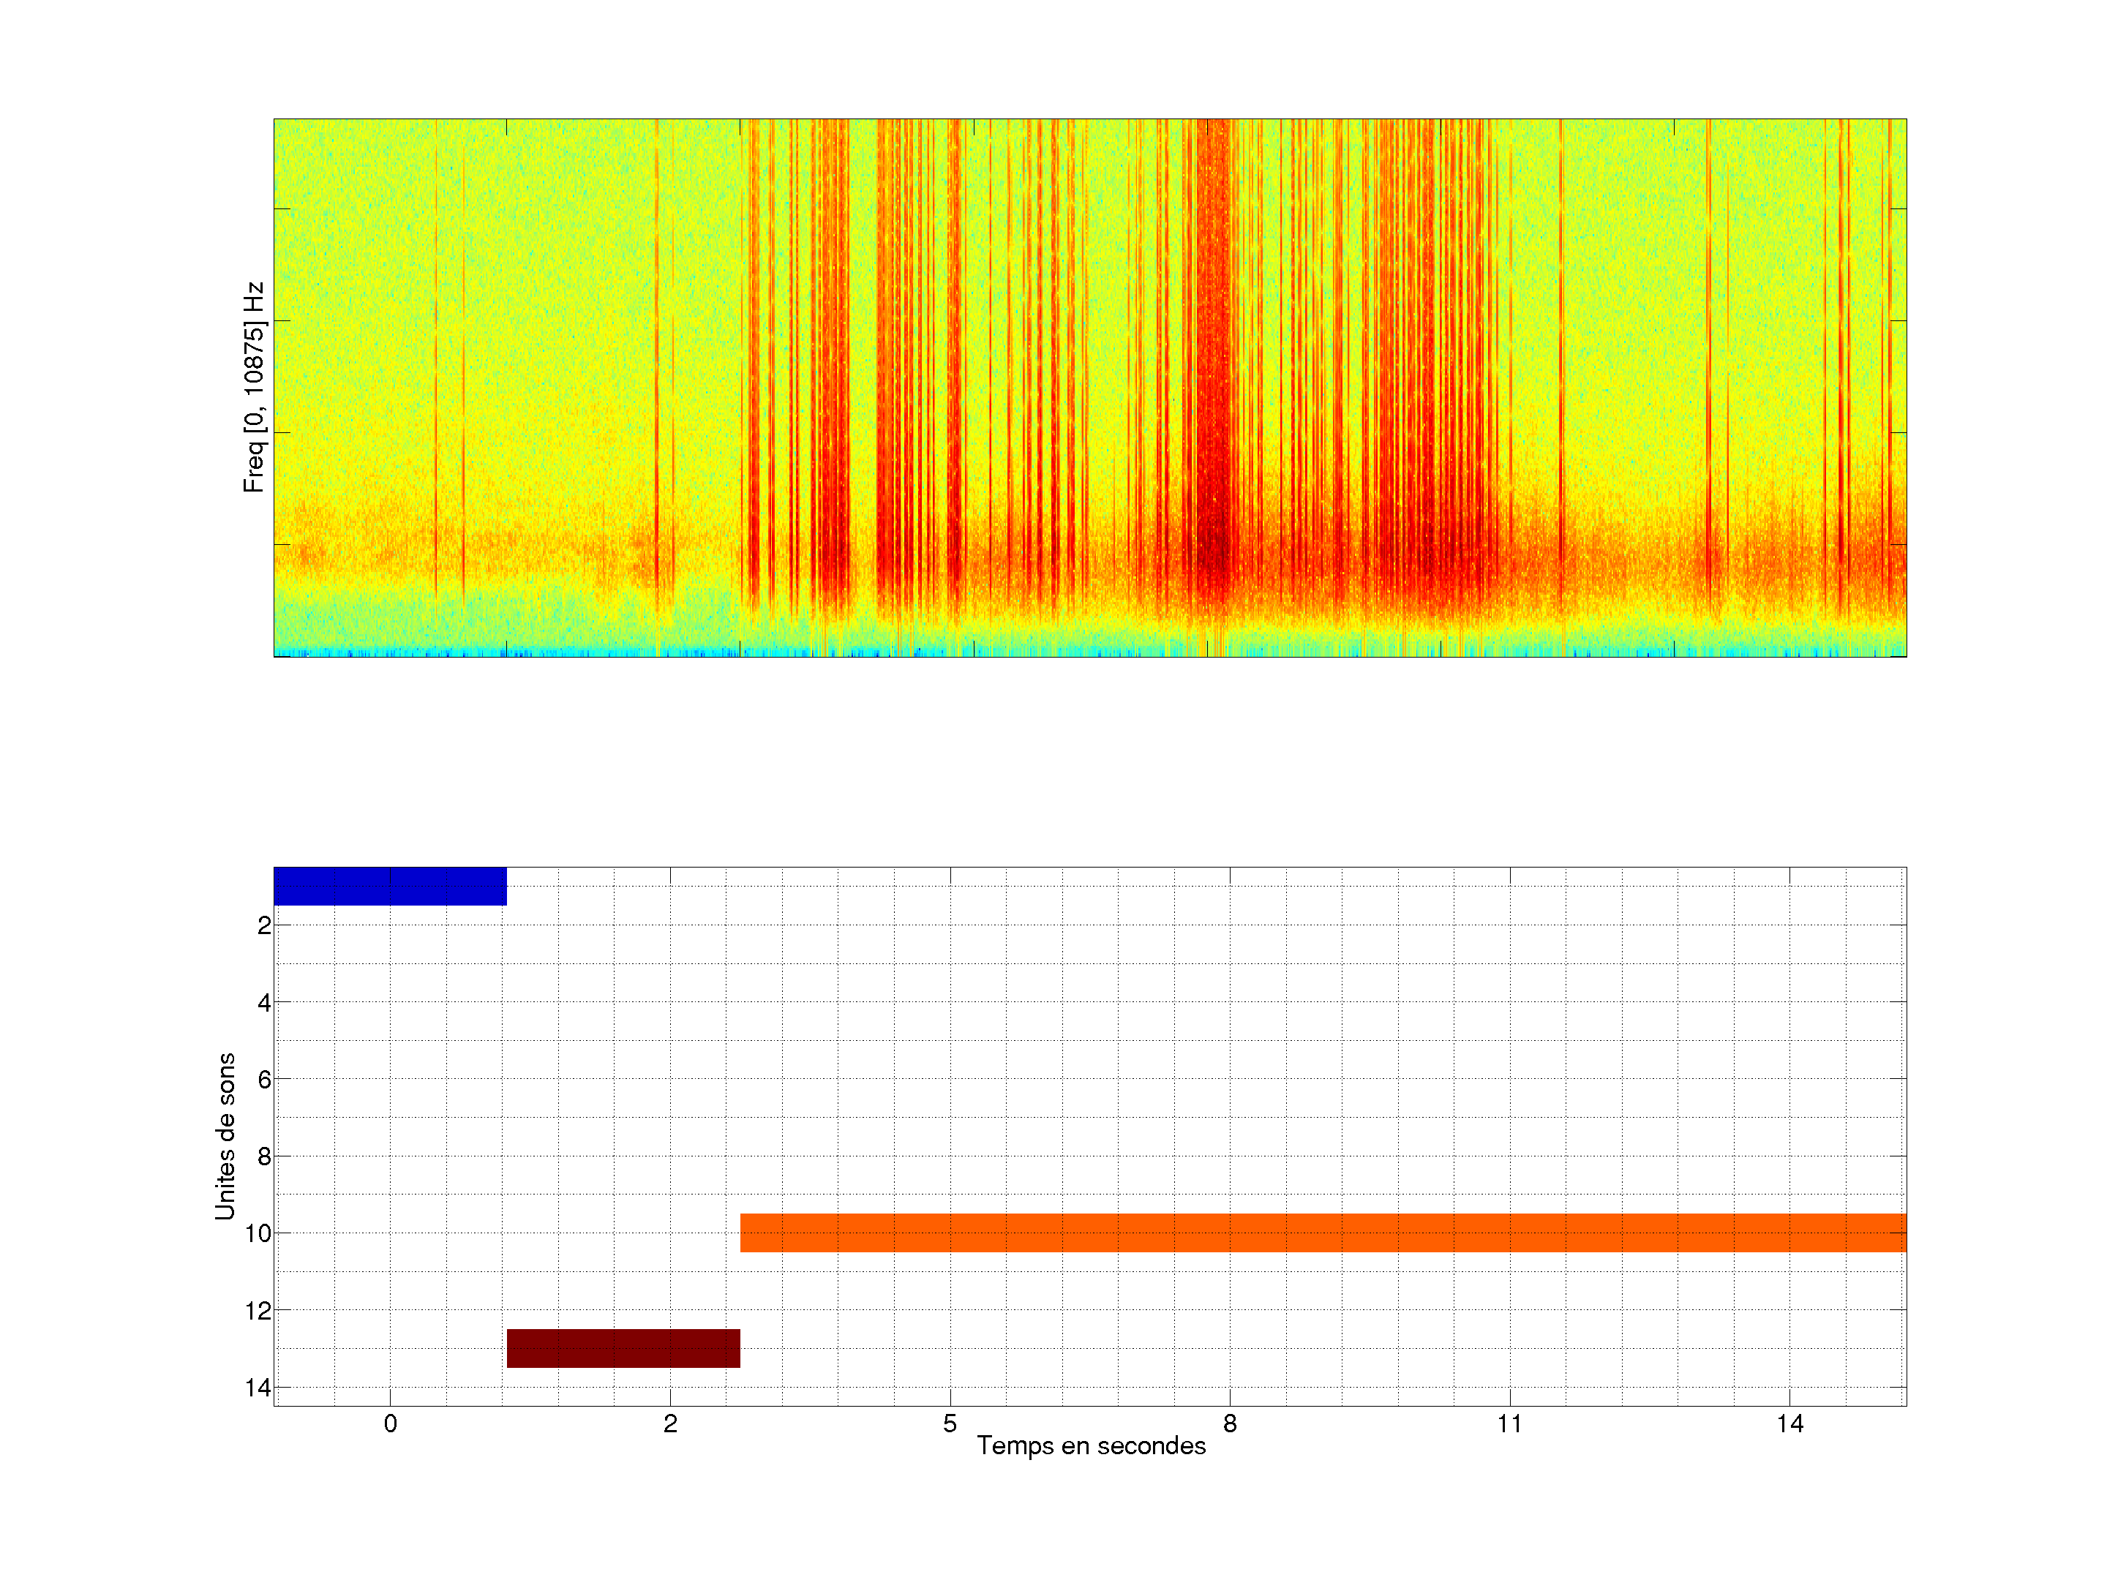Click x-axis tick label 5
The height and width of the screenshot is (1580, 2107).
click(x=950, y=1423)
